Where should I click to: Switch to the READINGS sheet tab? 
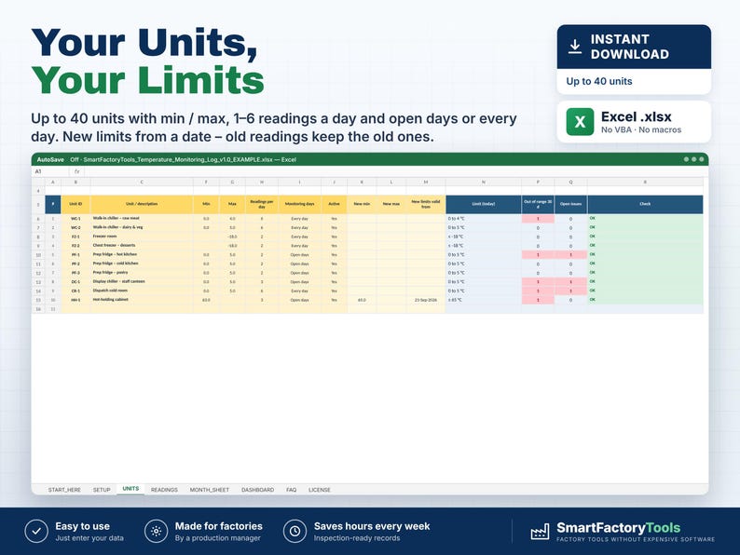[x=164, y=490]
